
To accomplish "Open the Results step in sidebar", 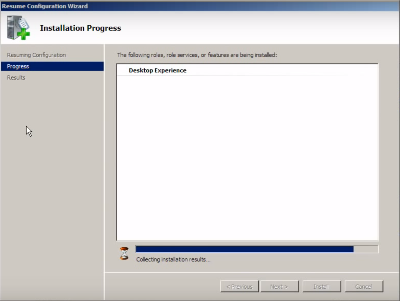I will pos(16,78).
